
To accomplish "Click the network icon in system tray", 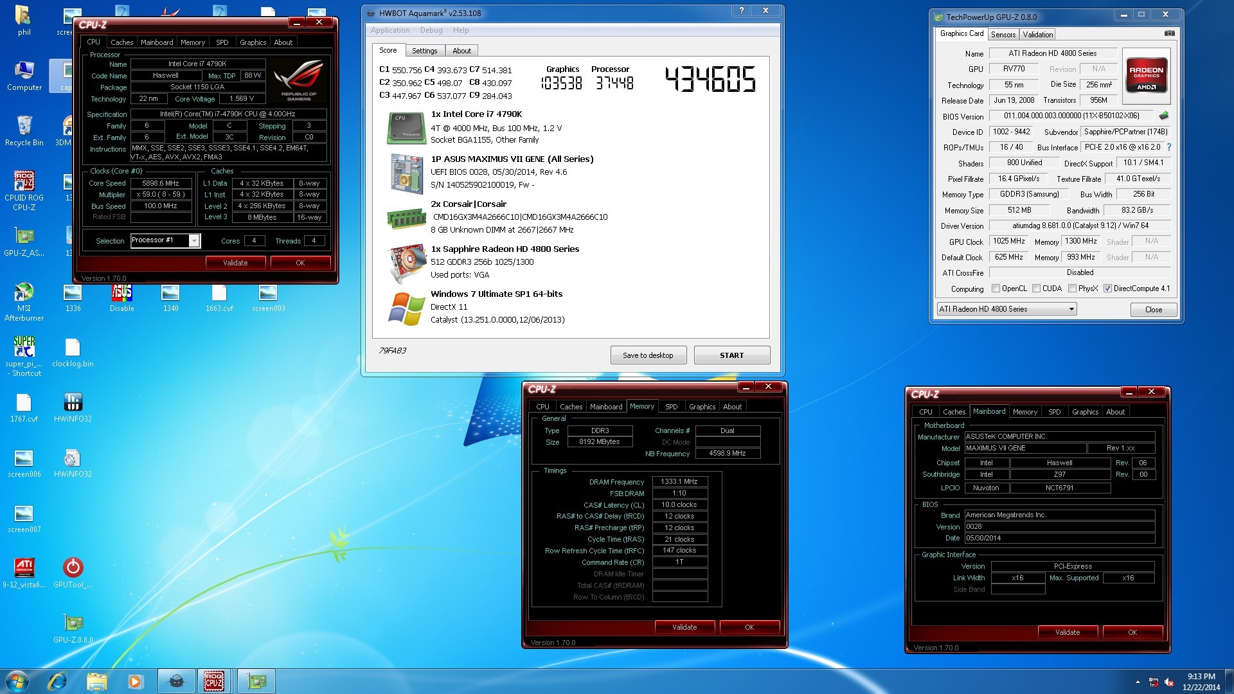I will pyautogui.click(x=1154, y=682).
